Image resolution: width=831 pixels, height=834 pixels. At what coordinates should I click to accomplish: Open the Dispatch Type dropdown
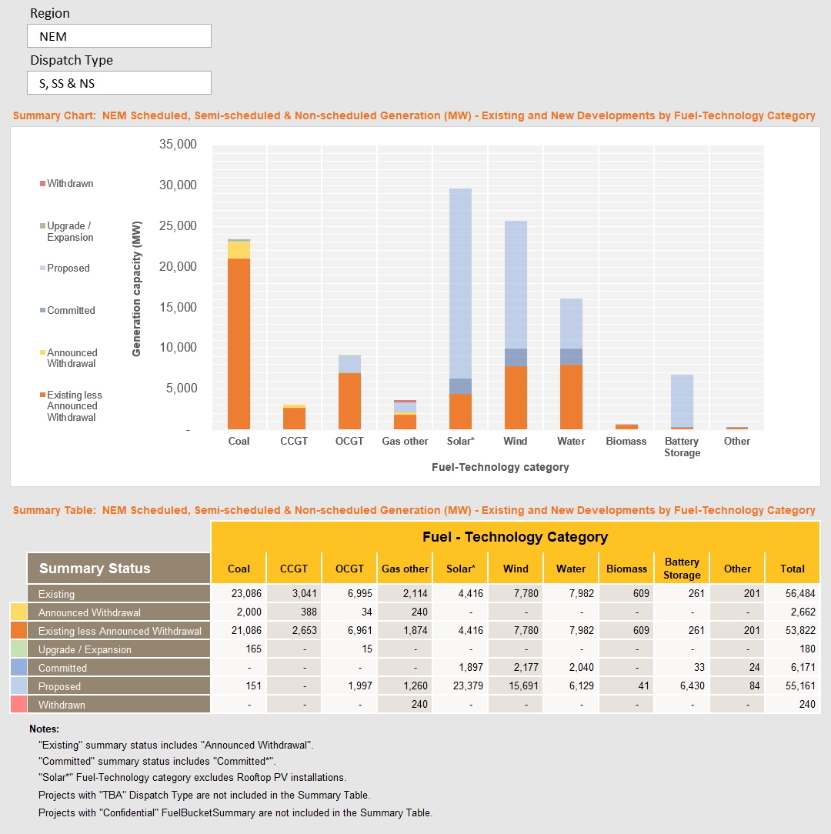point(119,82)
